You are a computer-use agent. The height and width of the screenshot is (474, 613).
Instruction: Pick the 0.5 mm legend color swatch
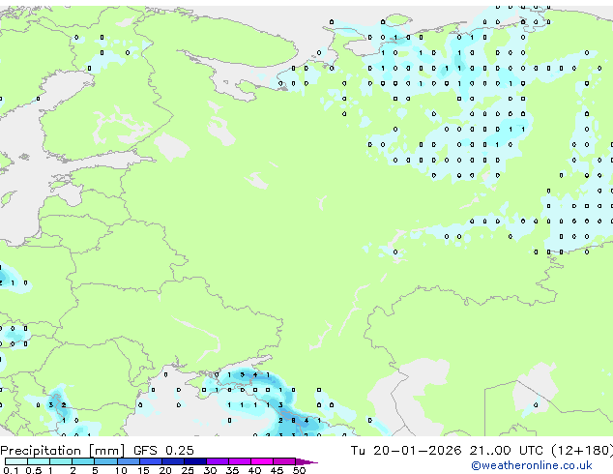pos(39,461)
